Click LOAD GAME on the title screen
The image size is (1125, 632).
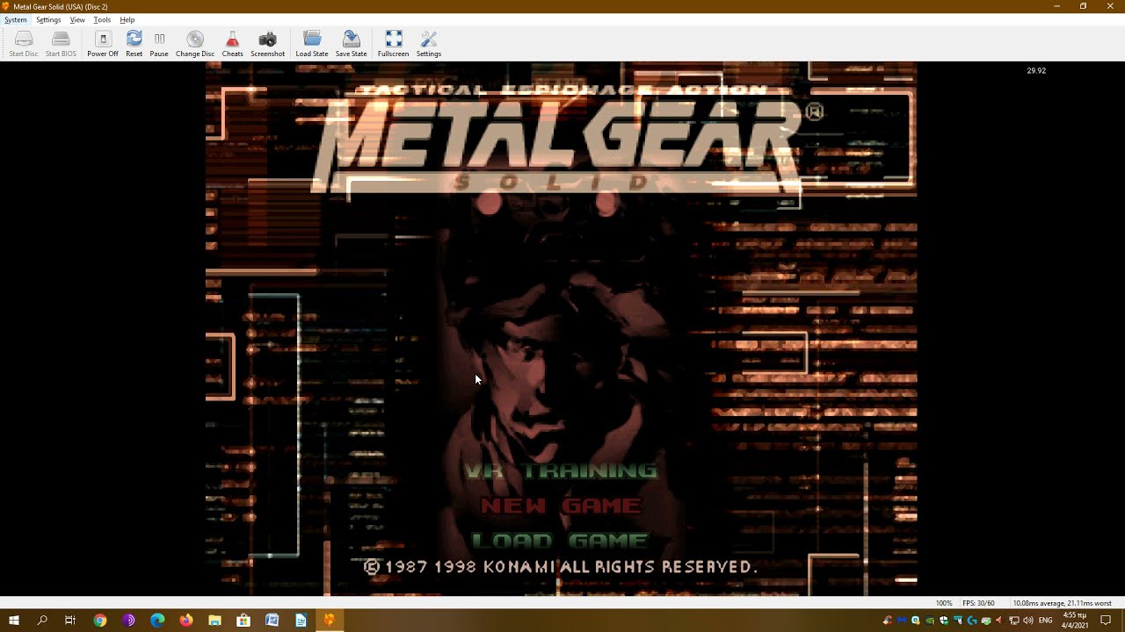pos(561,541)
